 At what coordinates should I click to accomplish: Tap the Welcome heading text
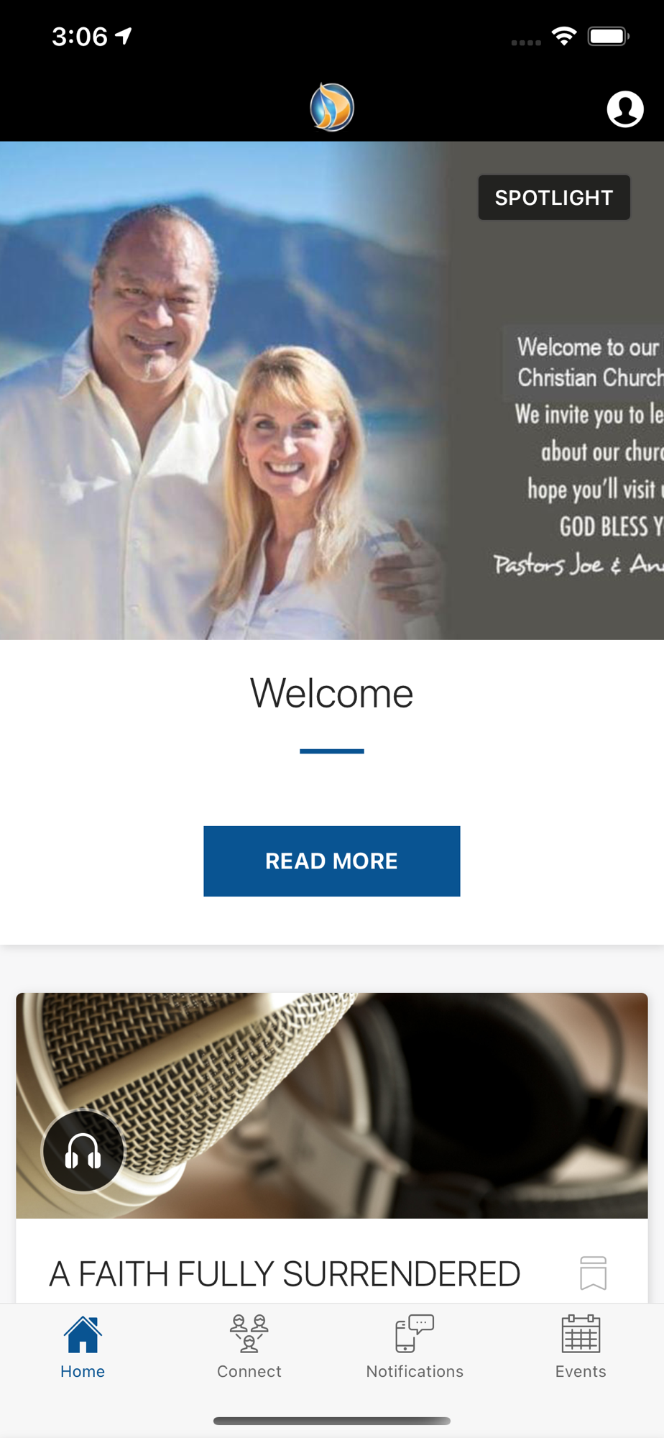tap(332, 694)
